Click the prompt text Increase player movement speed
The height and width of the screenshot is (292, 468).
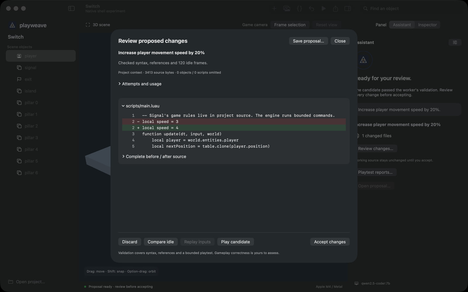coord(399,110)
